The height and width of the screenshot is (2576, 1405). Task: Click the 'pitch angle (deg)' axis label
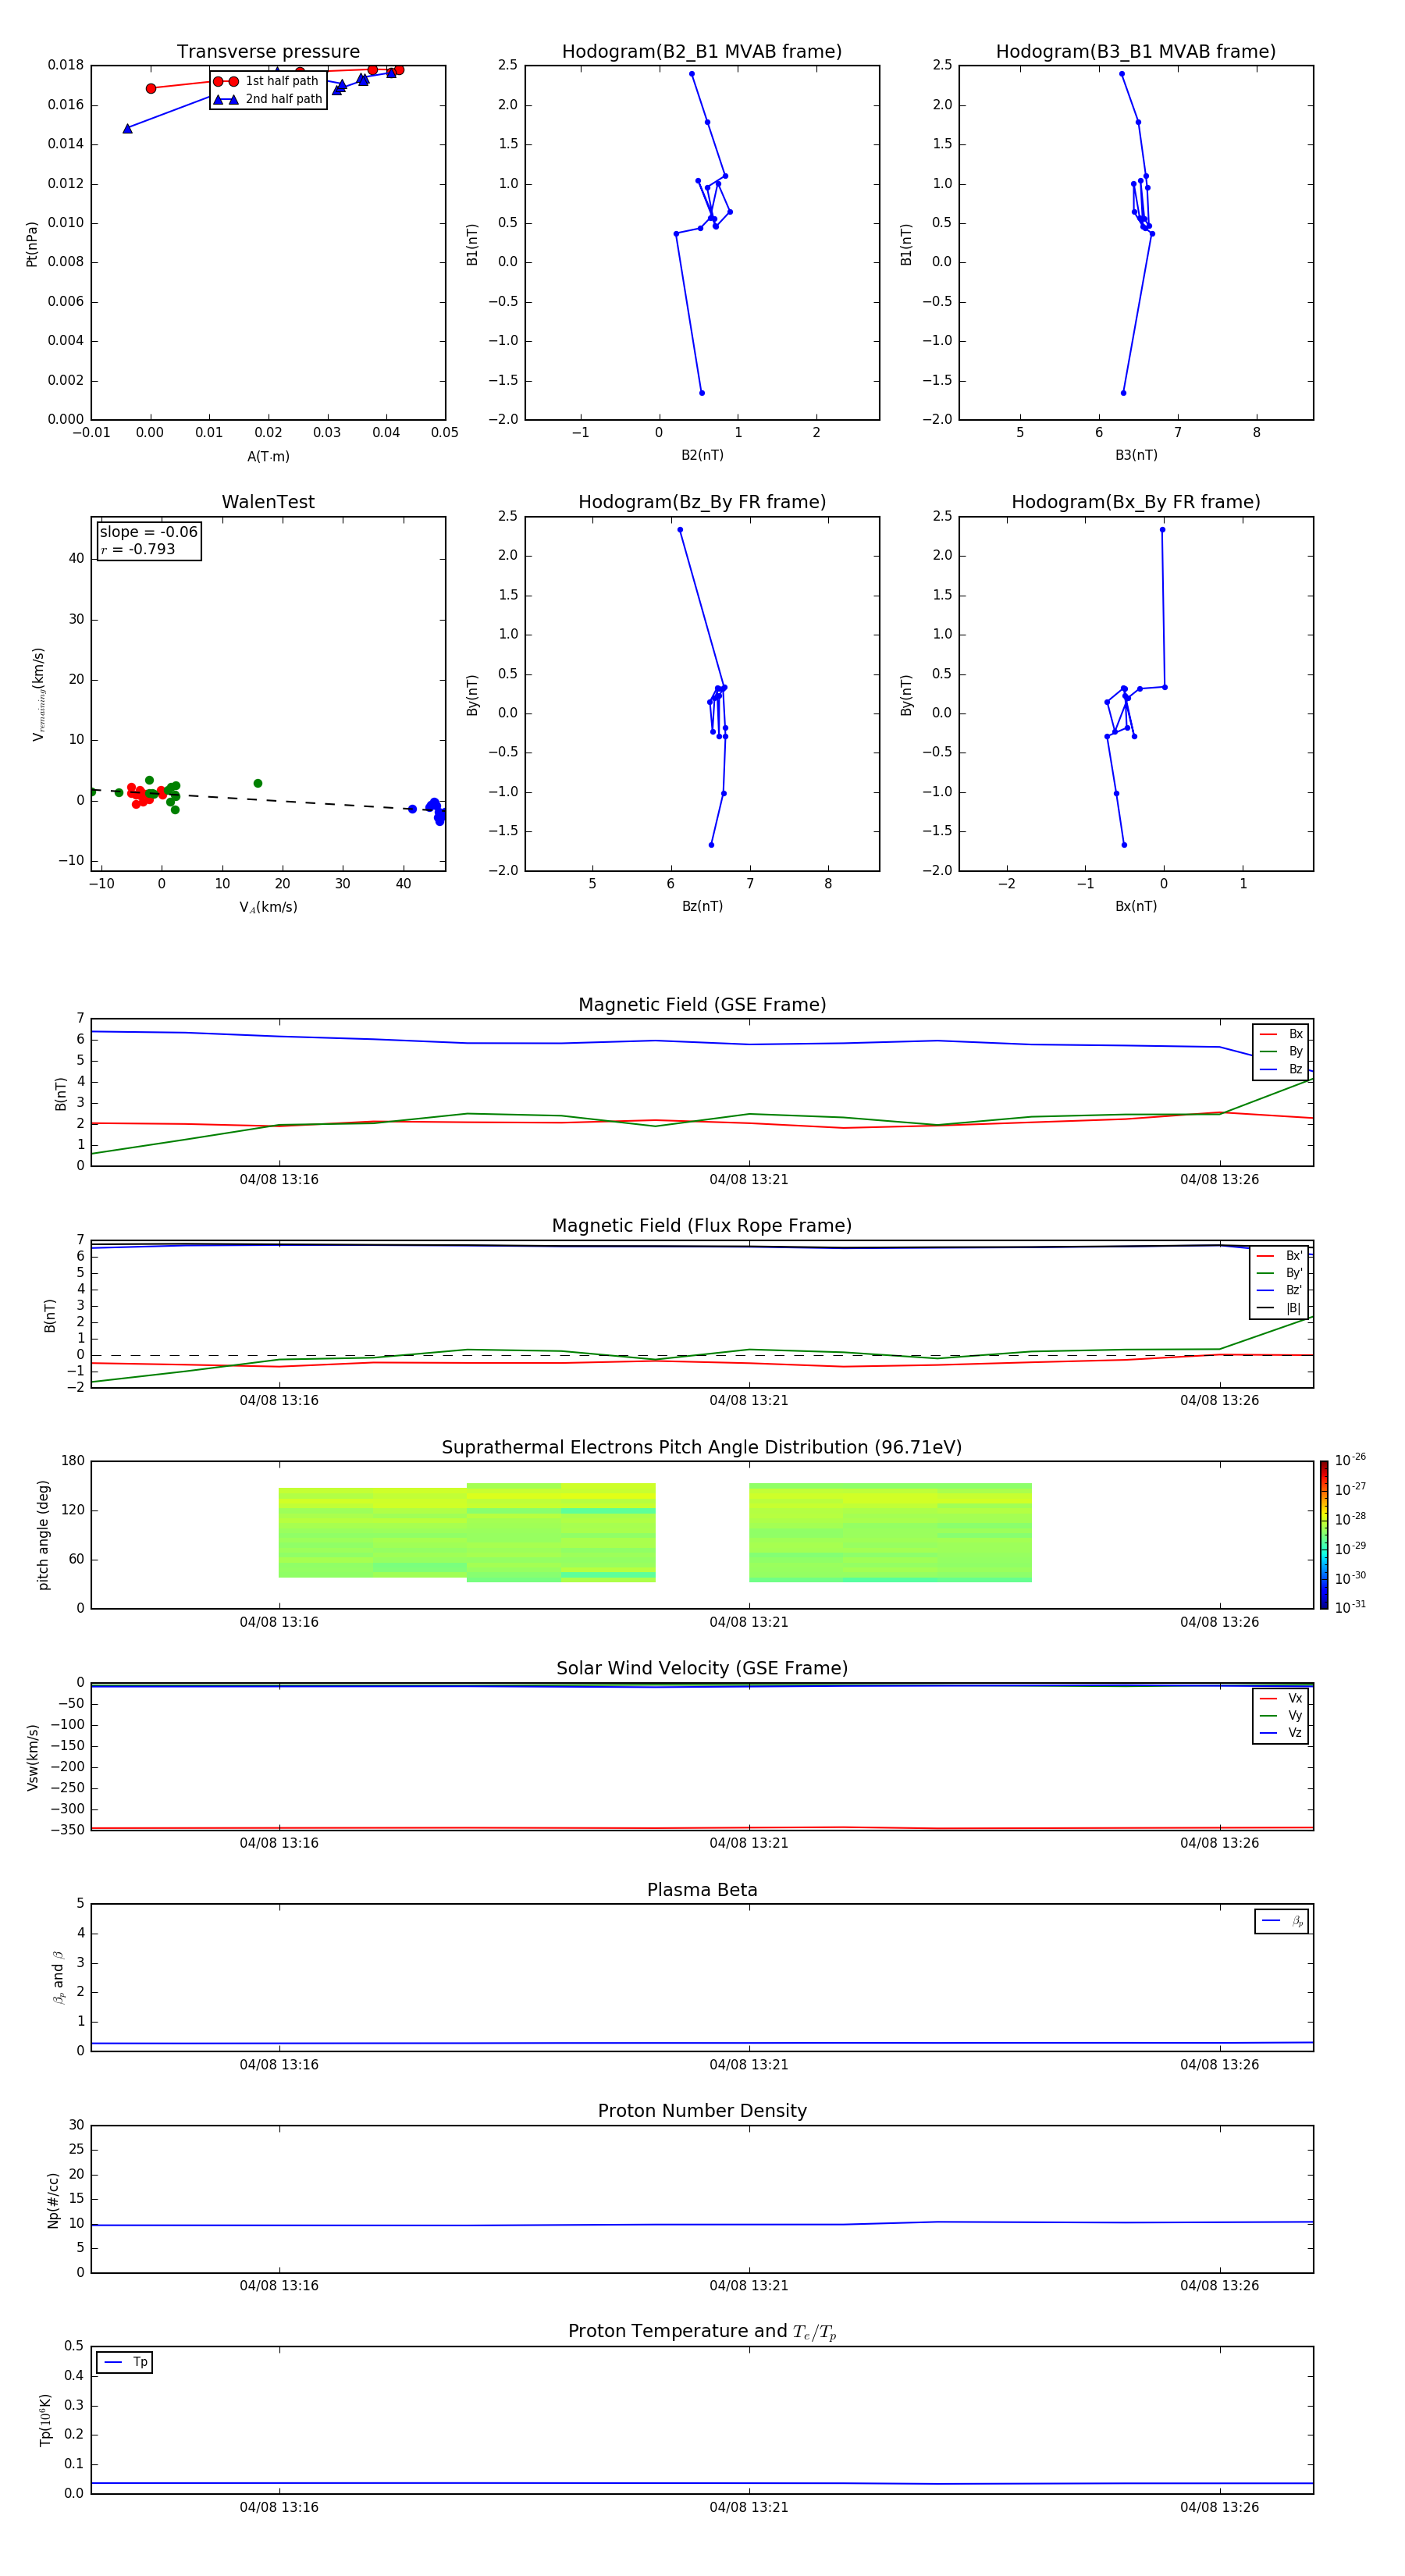click(43, 1535)
